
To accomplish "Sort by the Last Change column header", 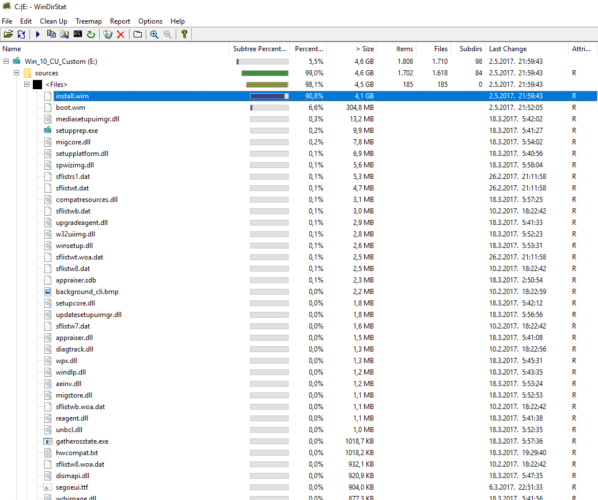I will point(527,49).
